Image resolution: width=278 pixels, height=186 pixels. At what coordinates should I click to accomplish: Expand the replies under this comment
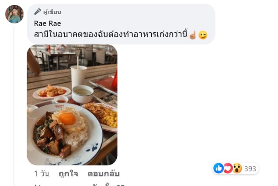coord(80,185)
